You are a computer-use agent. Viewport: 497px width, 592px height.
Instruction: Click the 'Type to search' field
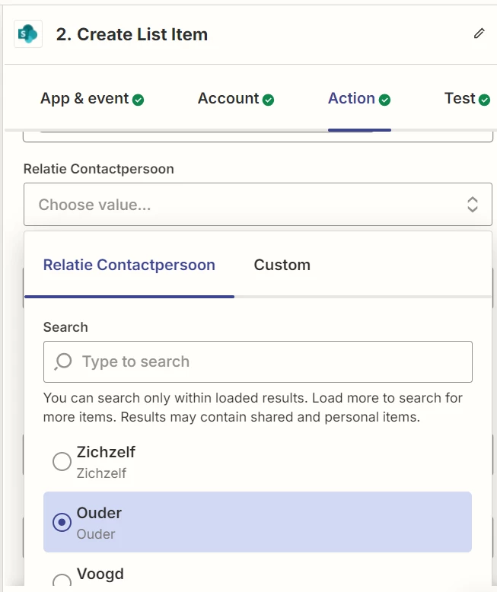tap(266, 361)
